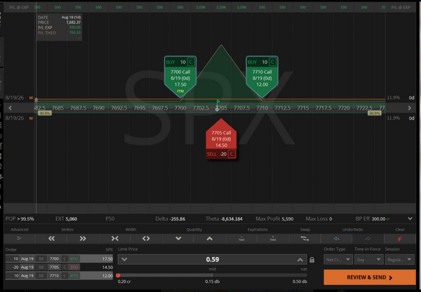
Task: Select the 7710 Call buy marker
Action: [262, 78]
